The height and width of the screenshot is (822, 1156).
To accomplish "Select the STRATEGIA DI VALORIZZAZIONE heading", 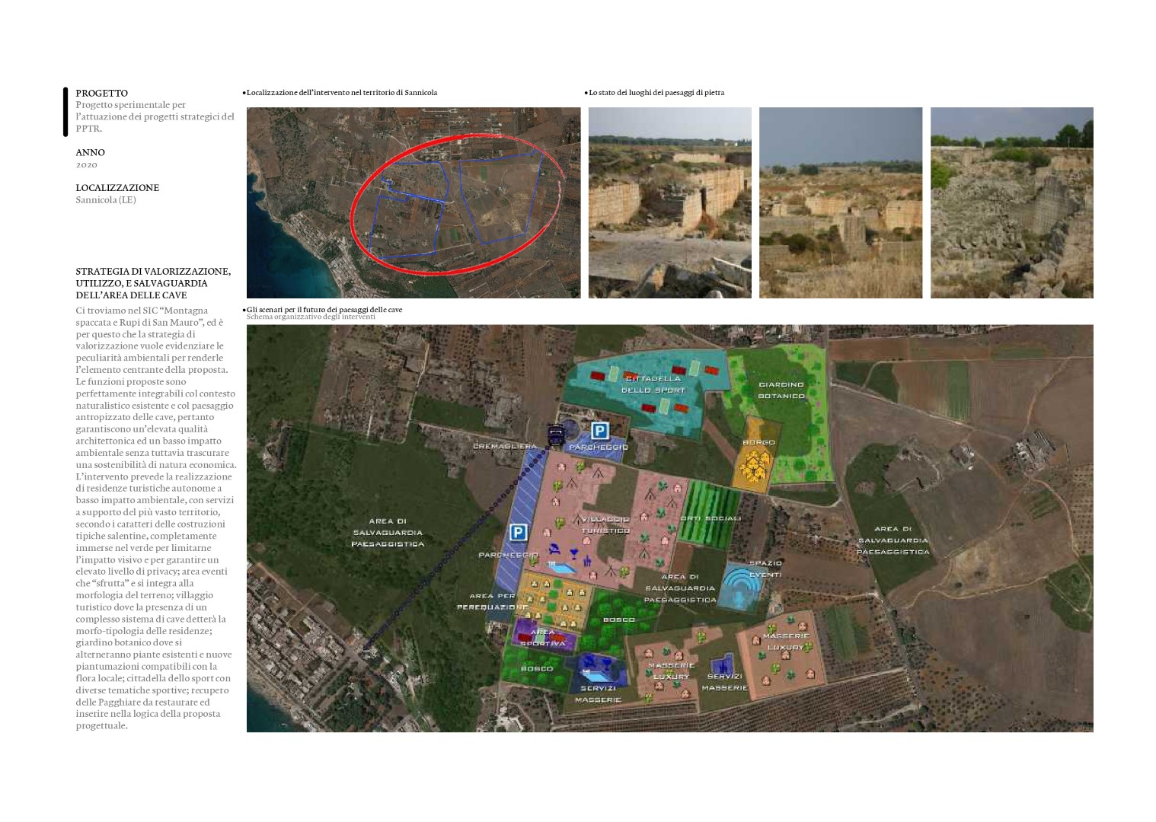I will 153,283.
